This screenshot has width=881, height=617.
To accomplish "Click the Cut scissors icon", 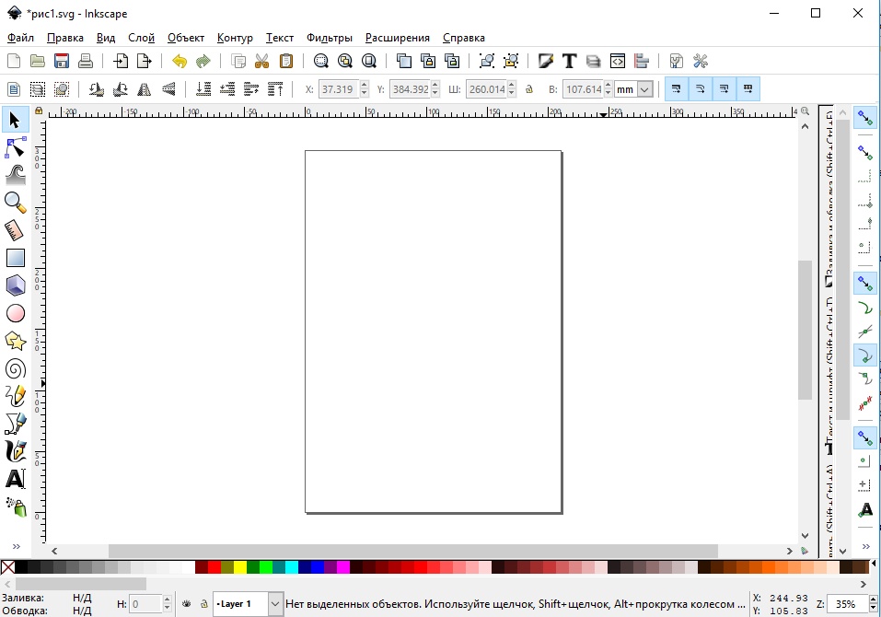I will point(261,61).
